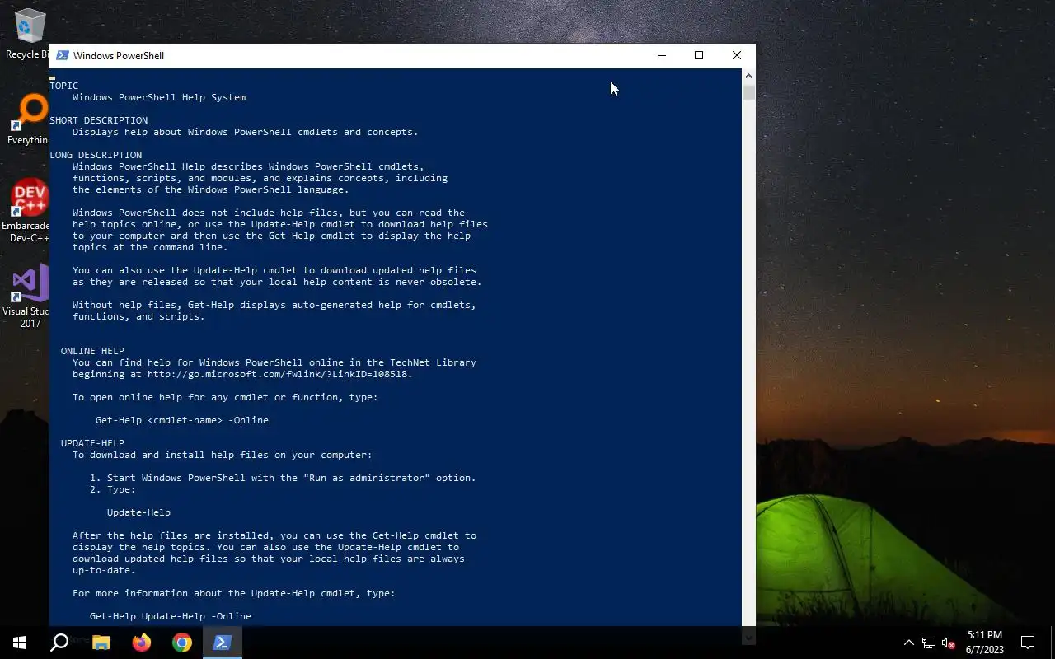Open taskbar Search magnifier
The height and width of the screenshot is (659, 1055).
click(x=59, y=643)
